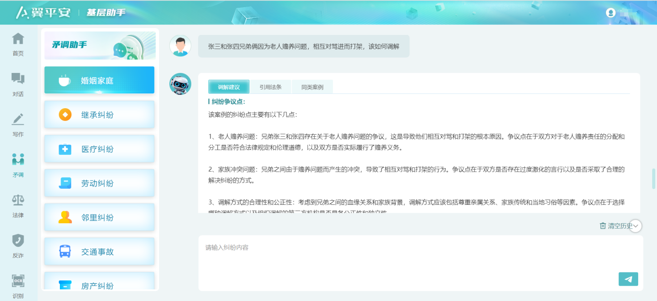Choose the 交通事故 category
Screen dimensions: 657x301
(x=99, y=252)
